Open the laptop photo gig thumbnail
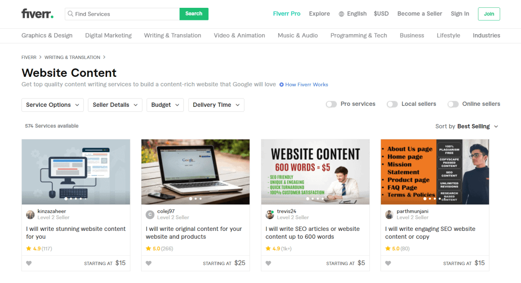 click(x=195, y=172)
